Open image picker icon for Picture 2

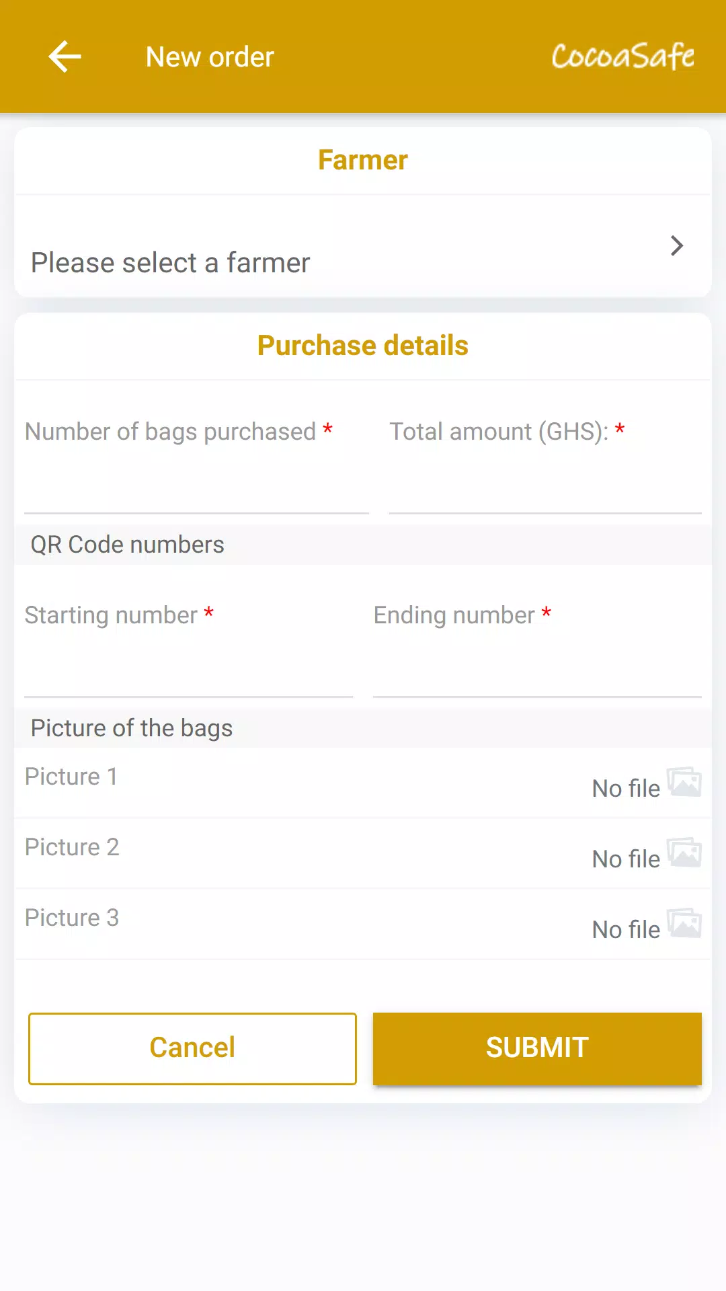(684, 853)
